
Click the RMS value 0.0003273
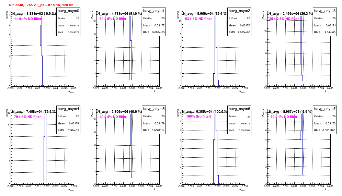point(73,32)
